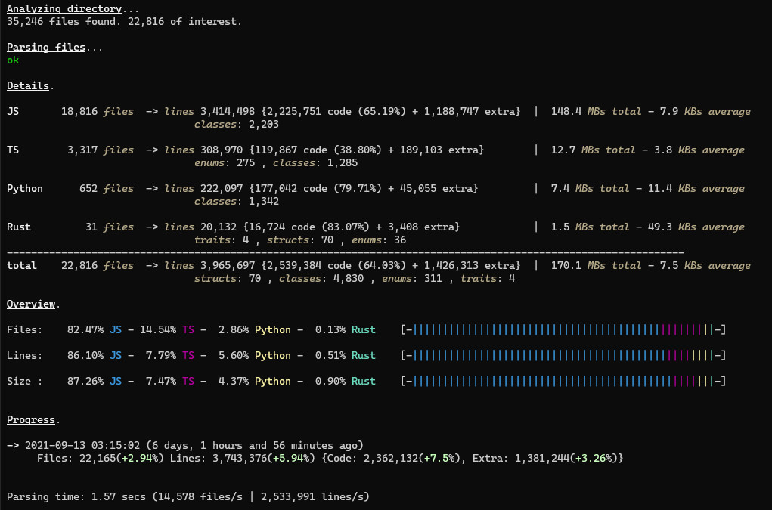Click the Rust row label in Details
Screen dimensions: 772x510
pyautogui.click(x=19, y=227)
